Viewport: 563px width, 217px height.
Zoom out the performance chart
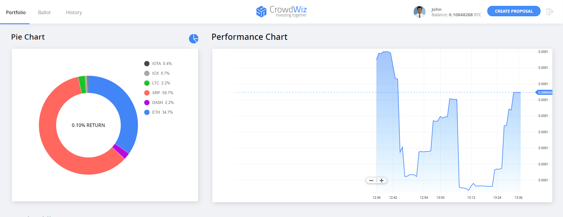click(x=371, y=180)
